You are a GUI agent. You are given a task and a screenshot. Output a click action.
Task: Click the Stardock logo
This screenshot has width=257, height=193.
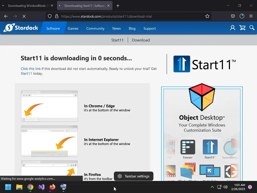click(21, 28)
